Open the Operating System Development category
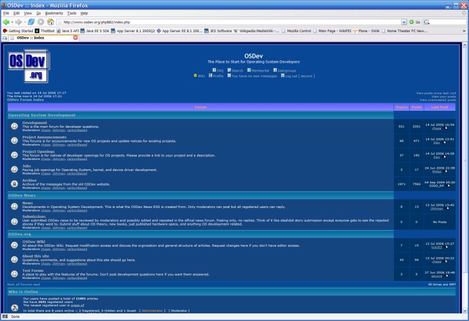Viewport: 469px width, 321px height. (42, 115)
